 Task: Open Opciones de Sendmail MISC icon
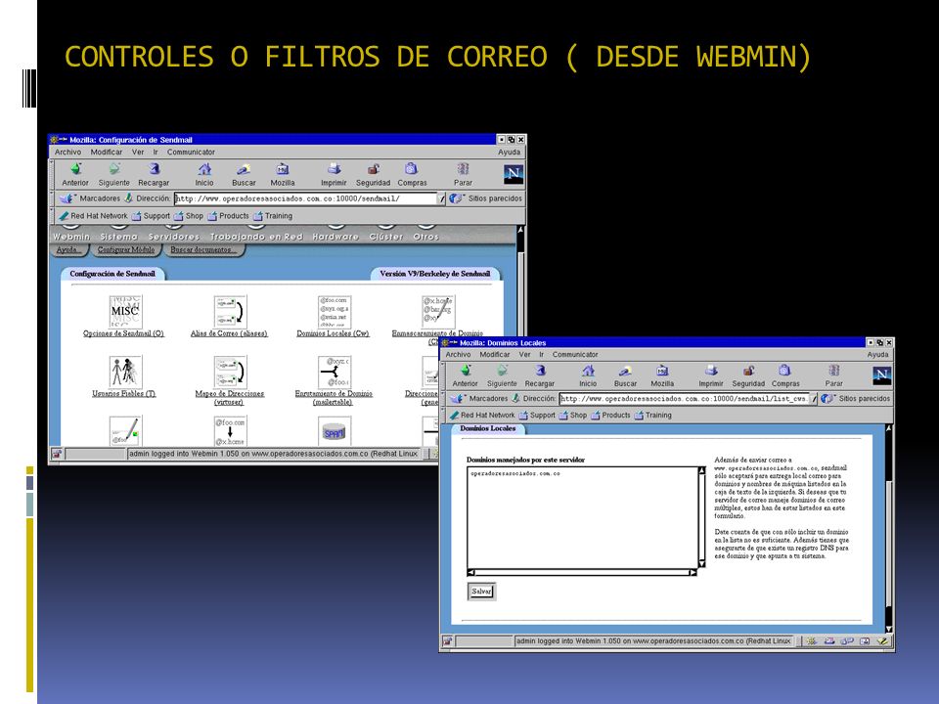pos(126,311)
